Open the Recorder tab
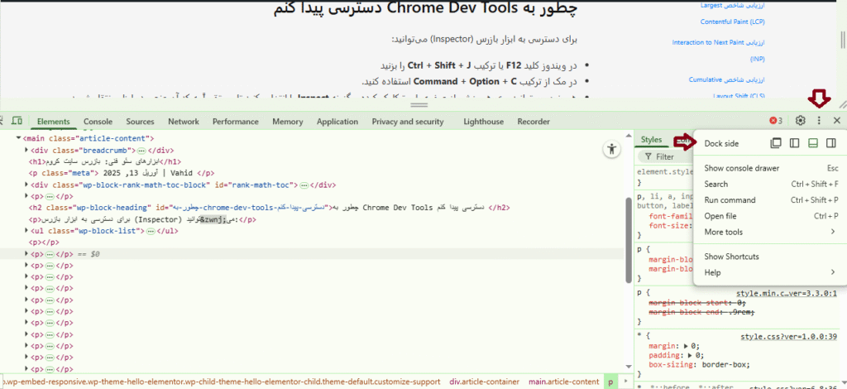The width and height of the screenshot is (847, 389). click(534, 122)
